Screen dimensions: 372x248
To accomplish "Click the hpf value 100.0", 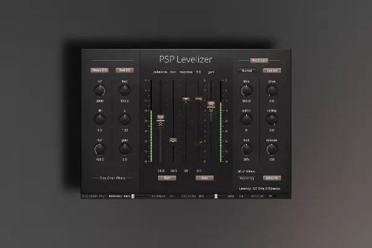I will (100, 159).
